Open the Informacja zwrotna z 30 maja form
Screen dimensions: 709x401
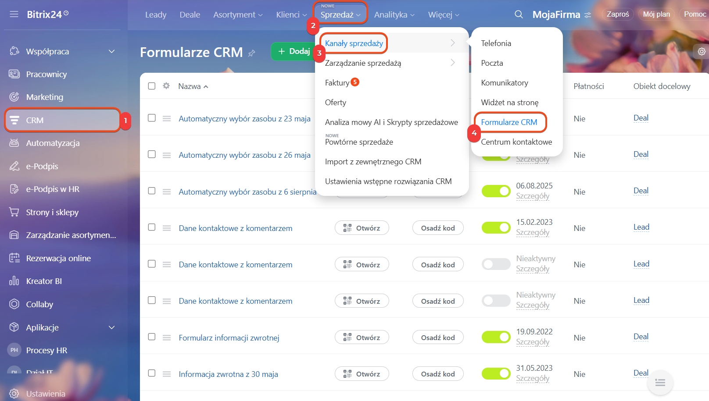click(228, 374)
